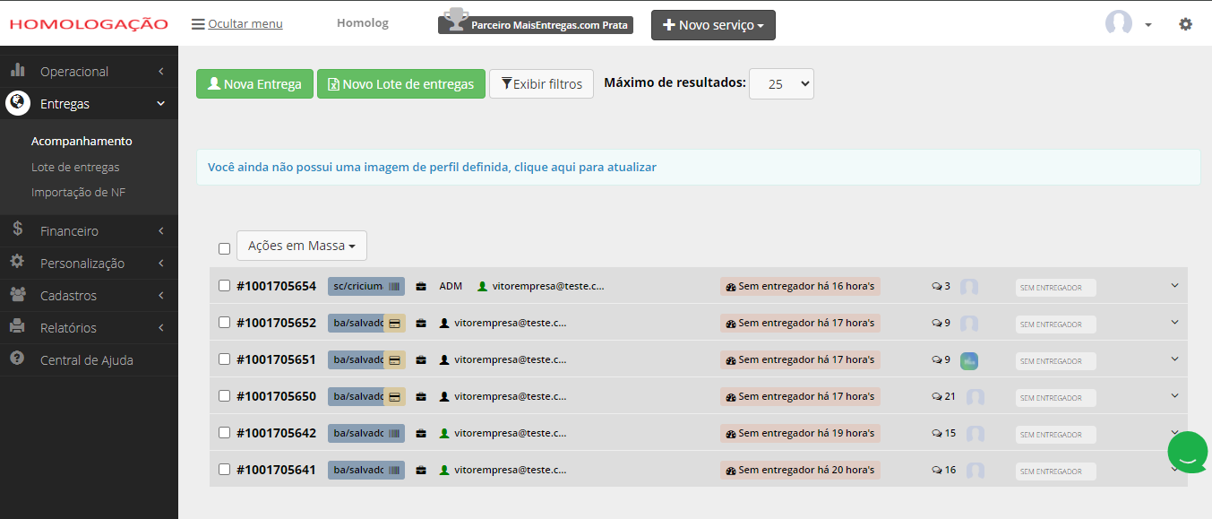The height and width of the screenshot is (519, 1212).
Task: Expand the Cadastros menu item
Action: click(89, 296)
